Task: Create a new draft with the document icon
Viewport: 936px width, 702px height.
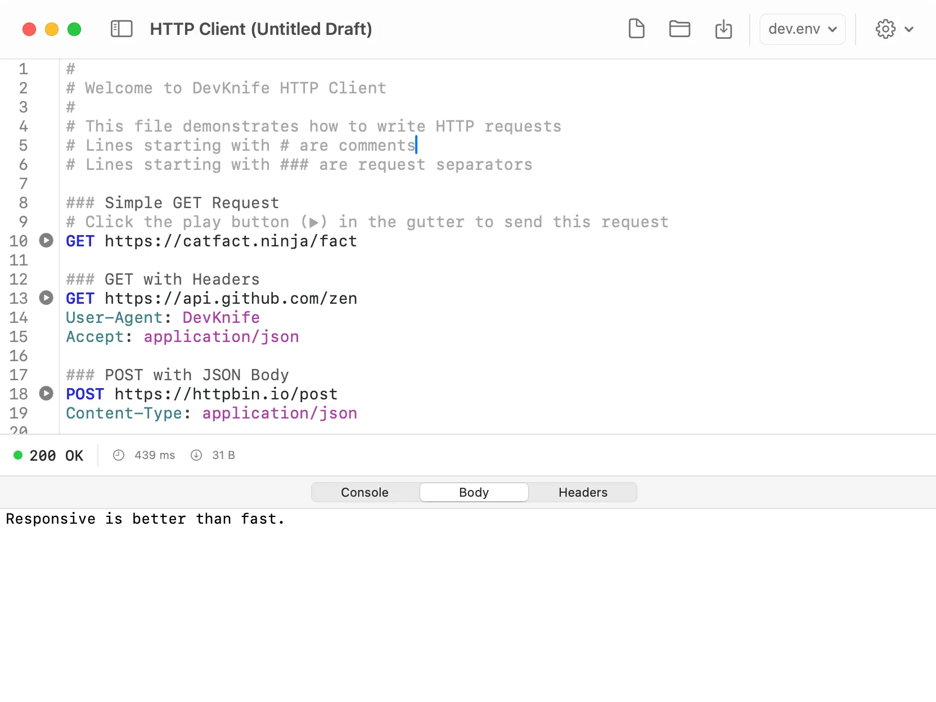Action: [x=636, y=29]
